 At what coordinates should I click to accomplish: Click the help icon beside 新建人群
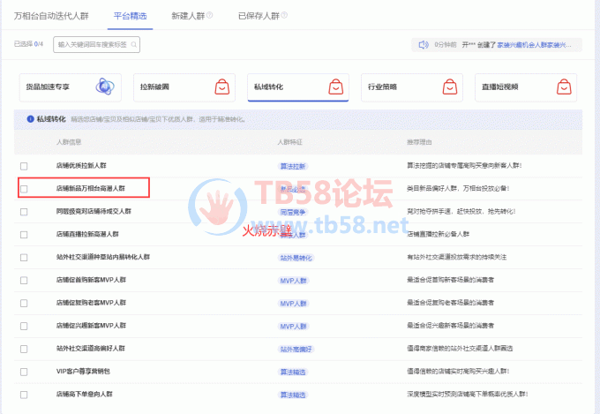point(209,16)
